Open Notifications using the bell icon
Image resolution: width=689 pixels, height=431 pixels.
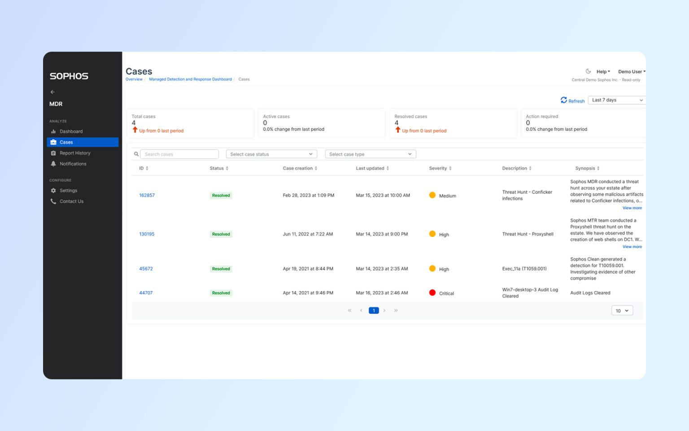pyautogui.click(x=54, y=164)
